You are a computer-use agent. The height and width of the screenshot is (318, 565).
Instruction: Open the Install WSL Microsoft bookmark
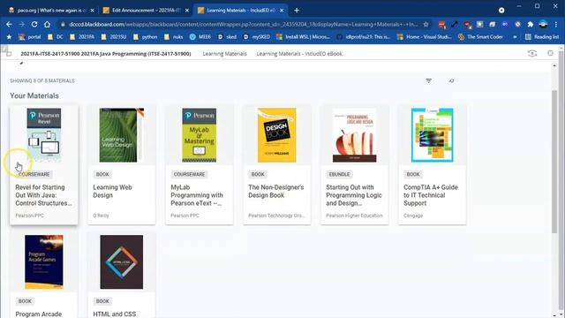click(x=303, y=37)
